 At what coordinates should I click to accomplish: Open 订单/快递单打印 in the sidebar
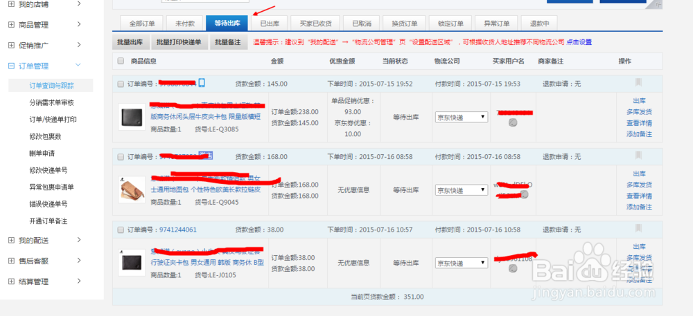coord(53,120)
